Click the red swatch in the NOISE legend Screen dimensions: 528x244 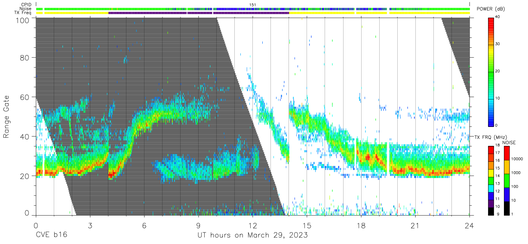click(x=507, y=153)
